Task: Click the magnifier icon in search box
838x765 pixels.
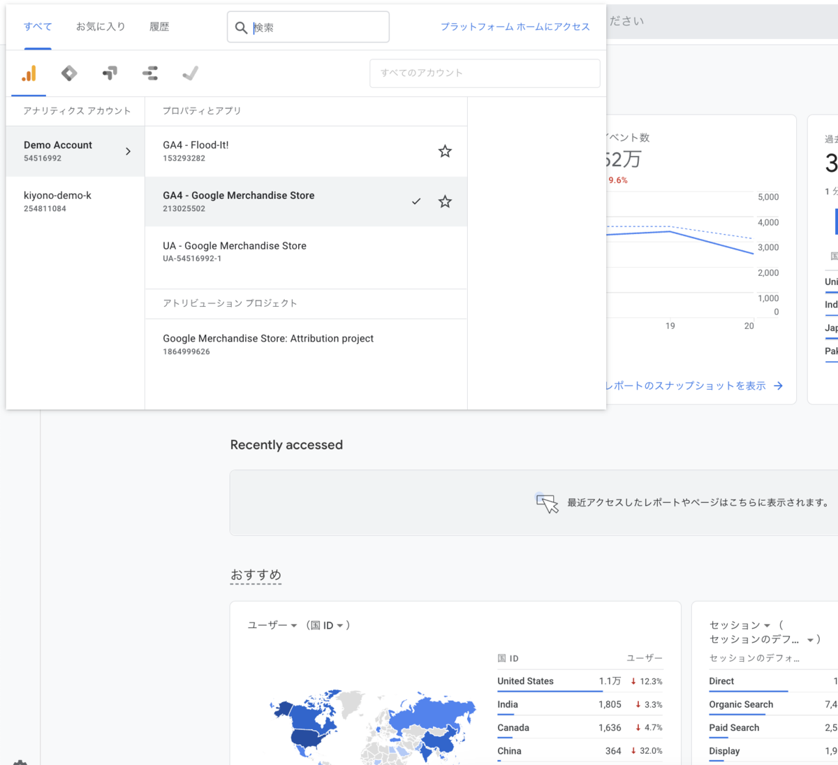Action: (x=241, y=27)
